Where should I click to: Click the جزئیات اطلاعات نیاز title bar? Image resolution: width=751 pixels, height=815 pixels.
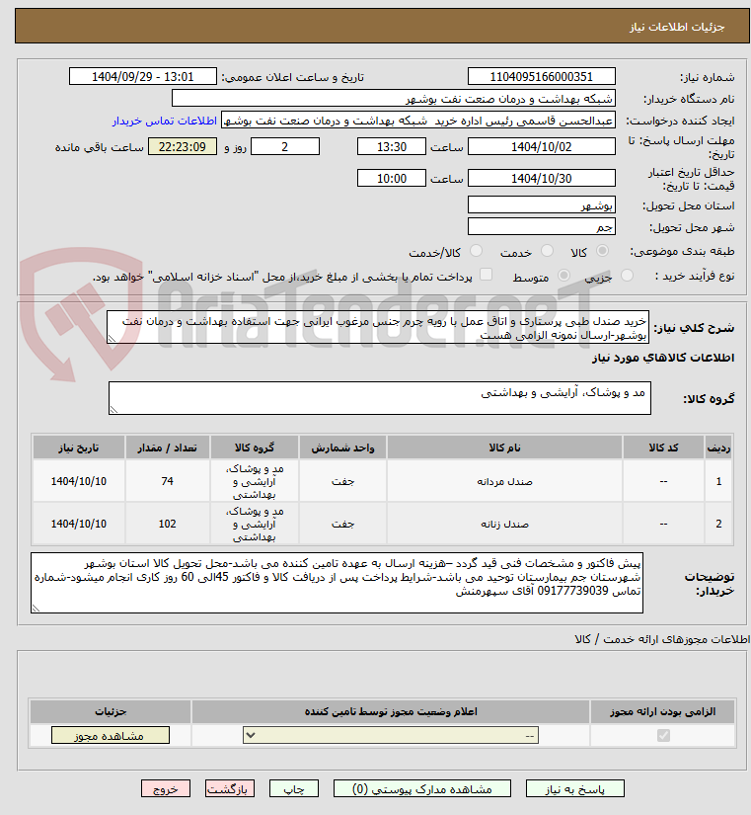click(x=382, y=26)
